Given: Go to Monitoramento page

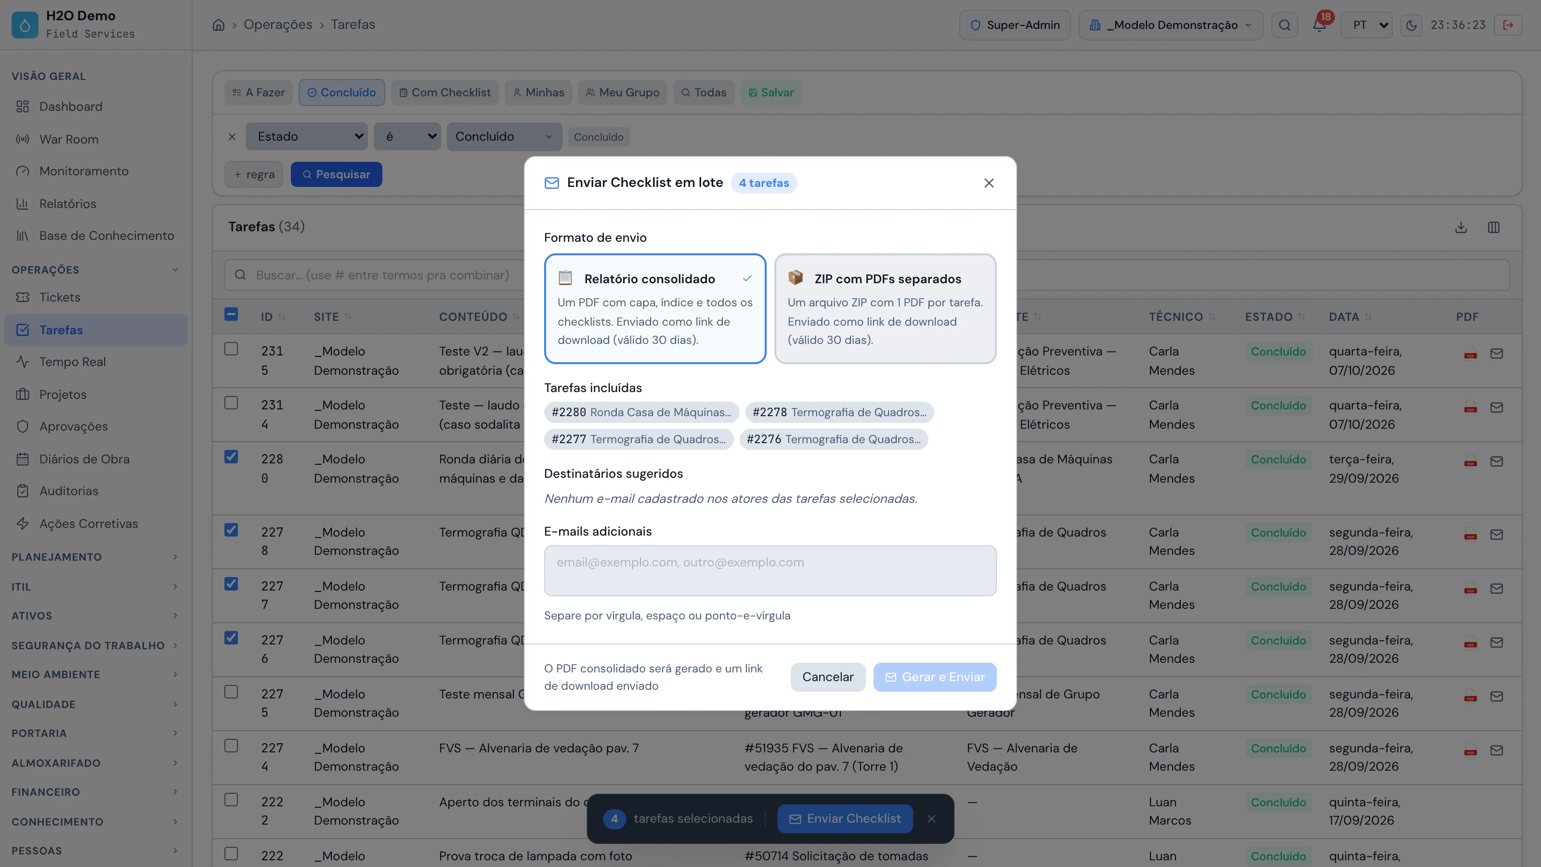Looking at the screenshot, I should (x=96, y=171).
